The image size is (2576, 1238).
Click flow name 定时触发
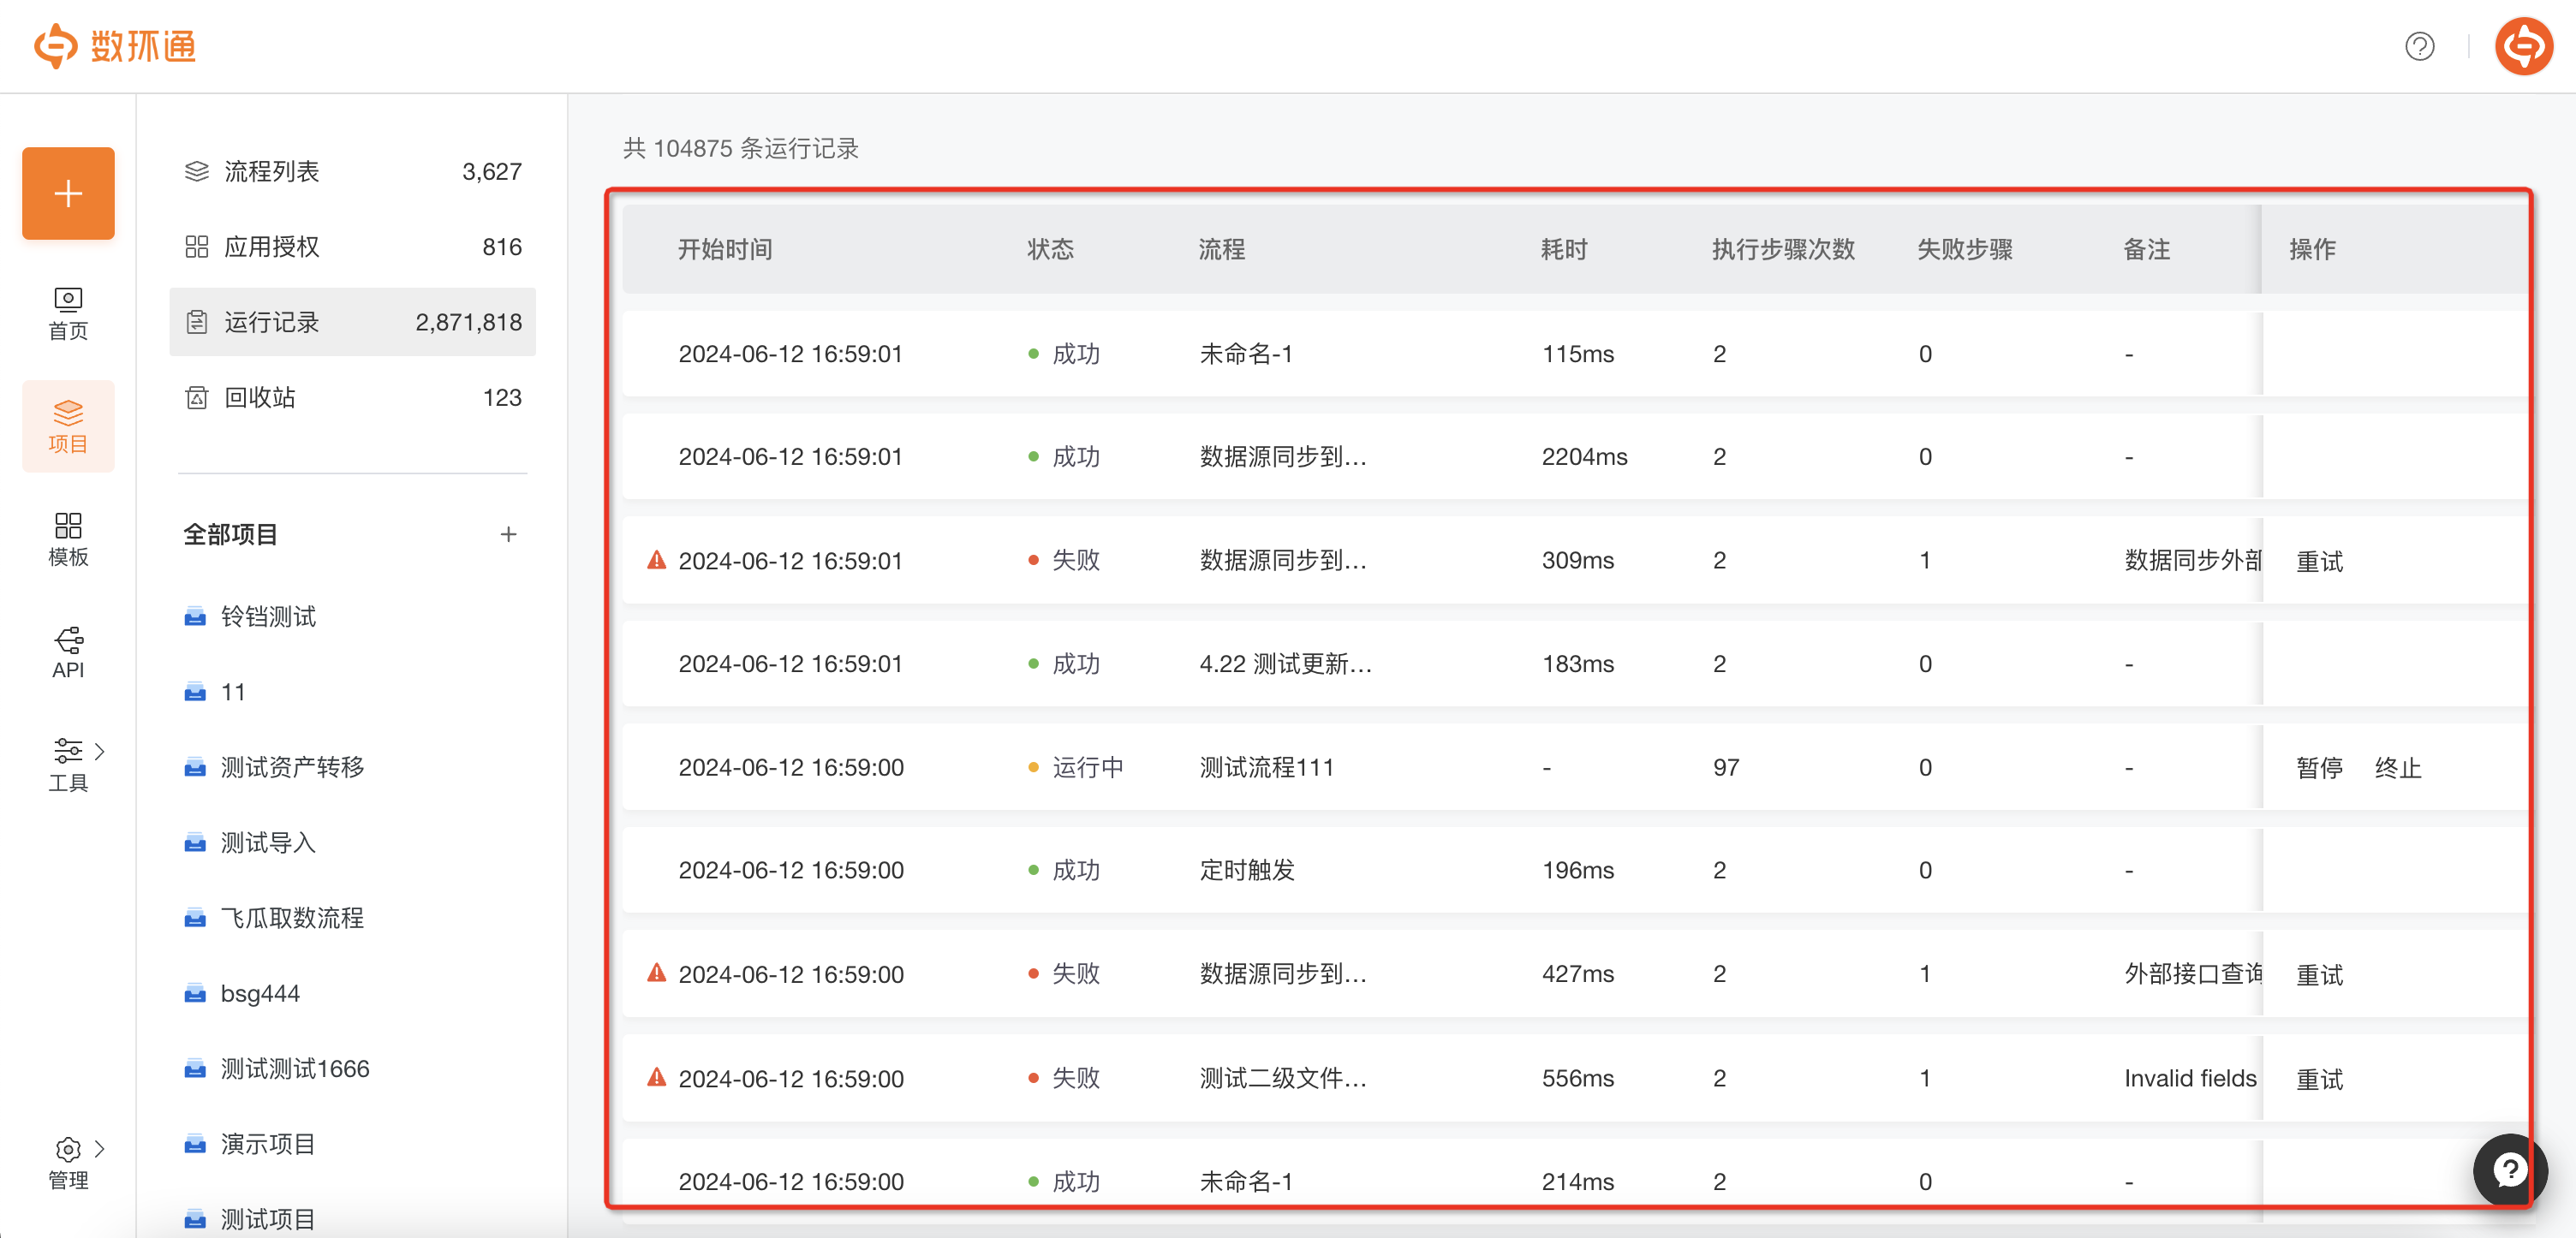[1247, 870]
